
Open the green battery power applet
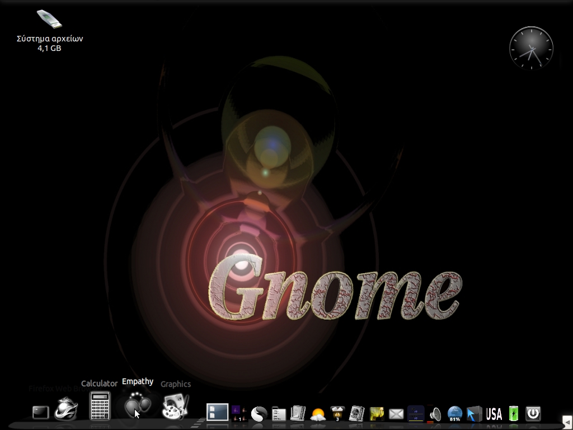pos(514,414)
